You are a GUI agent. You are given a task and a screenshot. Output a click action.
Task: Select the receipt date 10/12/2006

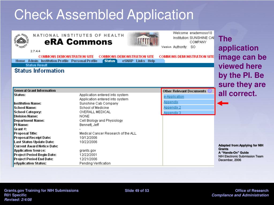(88, 138)
